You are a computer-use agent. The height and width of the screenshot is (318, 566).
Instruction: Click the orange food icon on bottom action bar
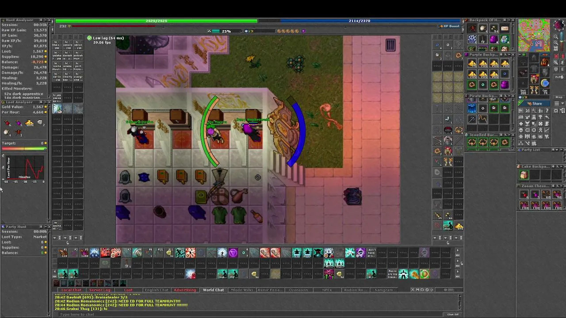(x=414, y=274)
